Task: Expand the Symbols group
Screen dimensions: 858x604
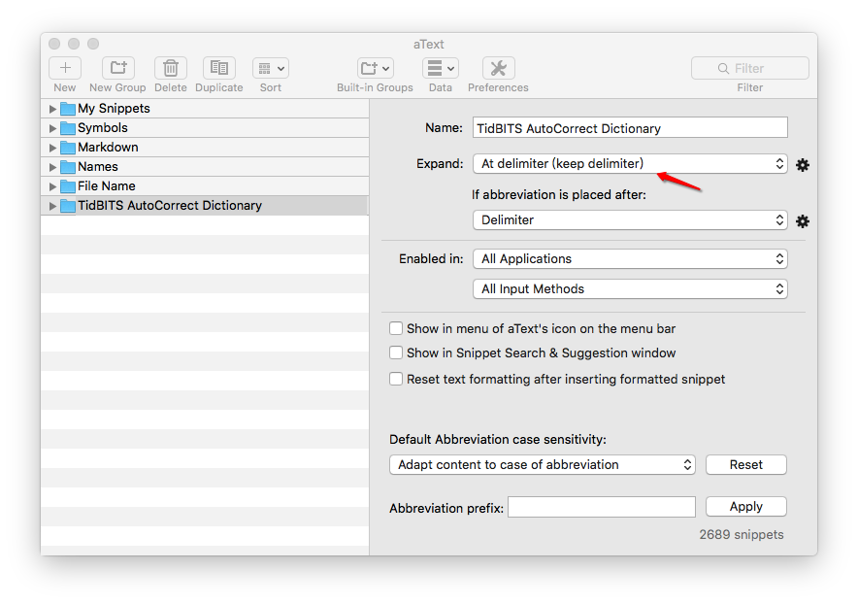Action: pyautogui.click(x=52, y=128)
